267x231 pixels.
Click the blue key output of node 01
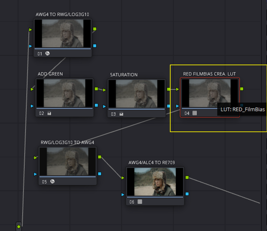tap(95, 46)
